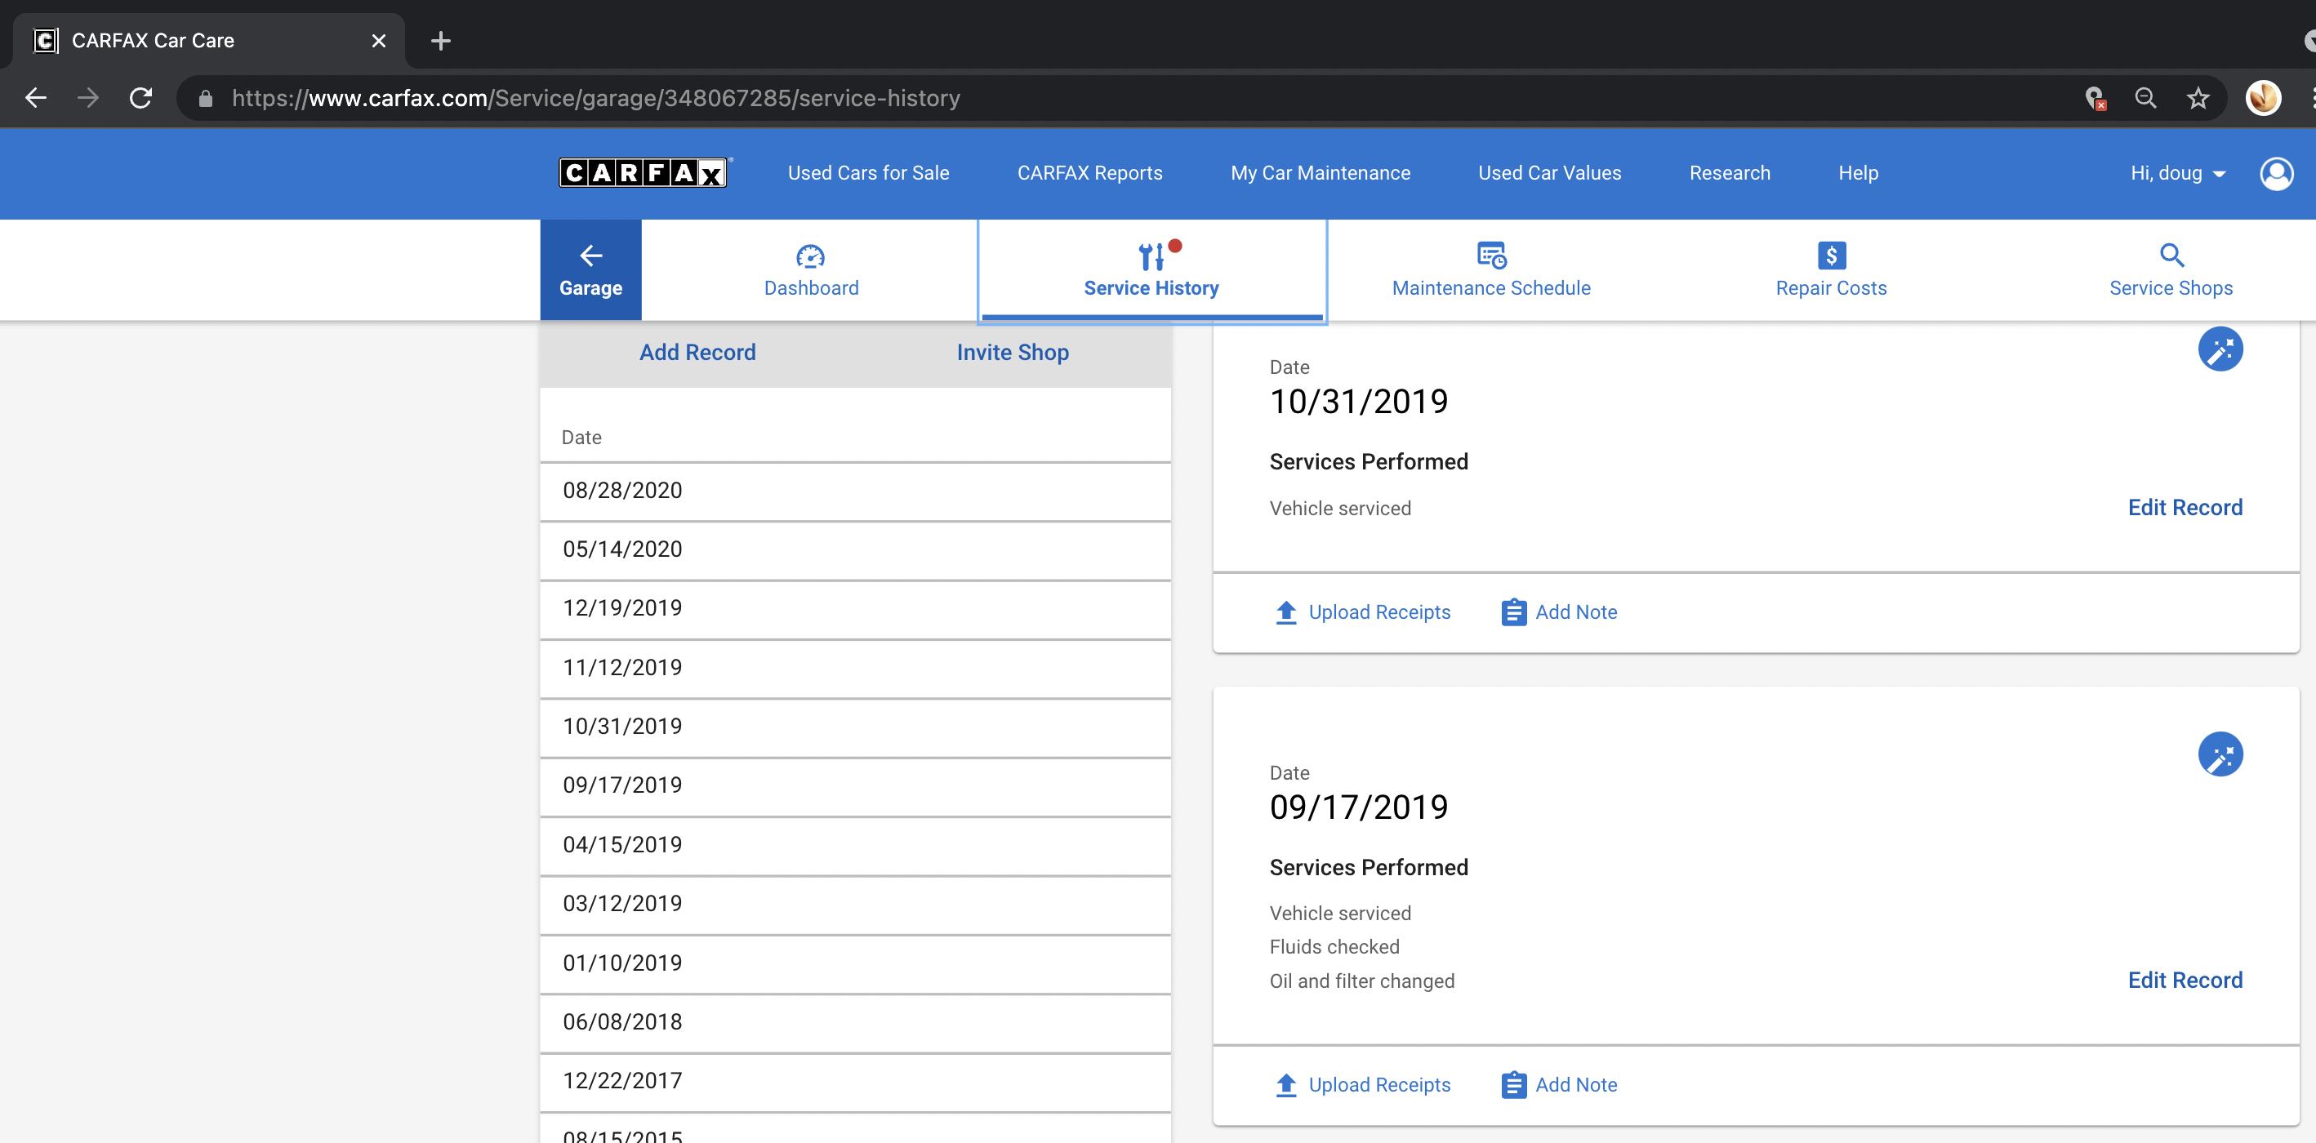
Task: Select the 03/12/2019 date row
Action: (855, 903)
